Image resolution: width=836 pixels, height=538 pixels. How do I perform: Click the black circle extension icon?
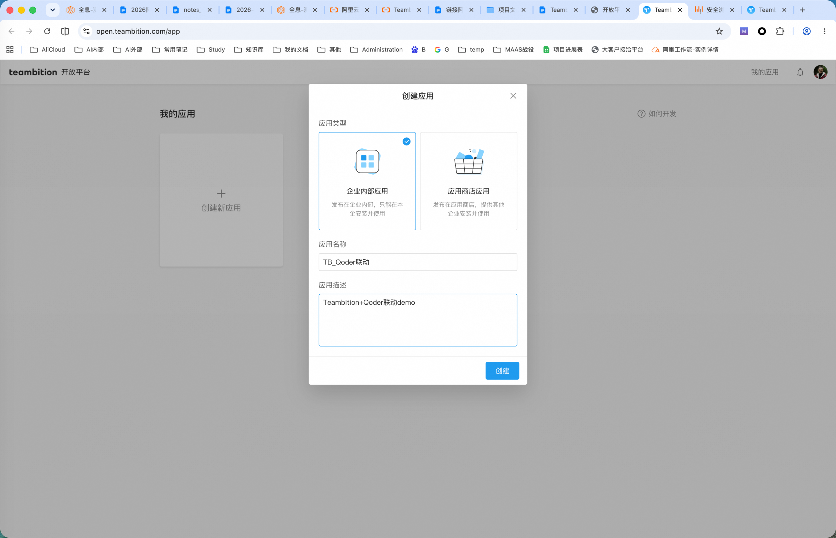pyautogui.click(x=762, y=31)
